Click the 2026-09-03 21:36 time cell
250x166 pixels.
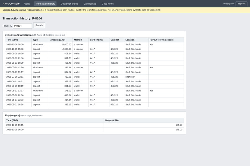pyautogui.click(x=18, y=58)
